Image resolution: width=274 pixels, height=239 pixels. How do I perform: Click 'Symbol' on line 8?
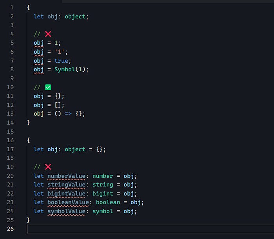[x=65, y=70]
